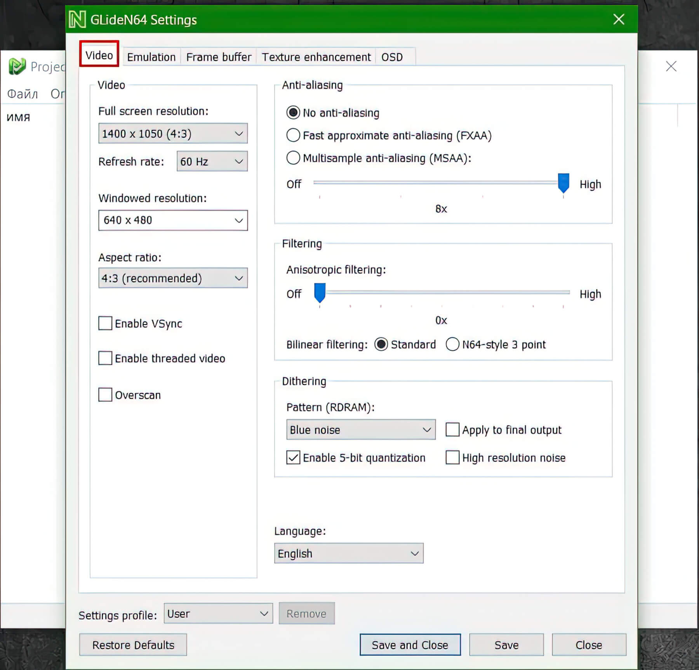Check the Overscan option
The height and width of the screenshot is (670, 699).
pos(105,394)
